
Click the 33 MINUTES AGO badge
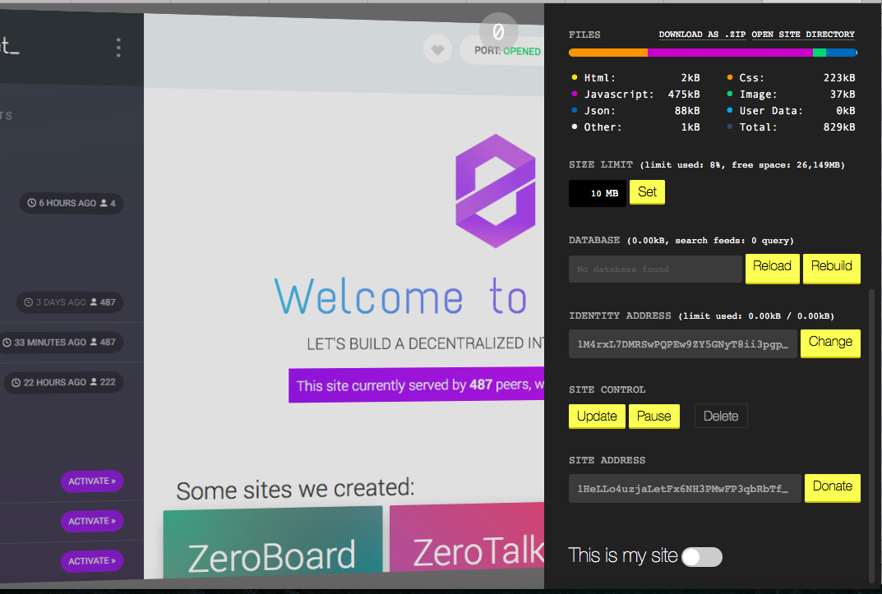62,343
